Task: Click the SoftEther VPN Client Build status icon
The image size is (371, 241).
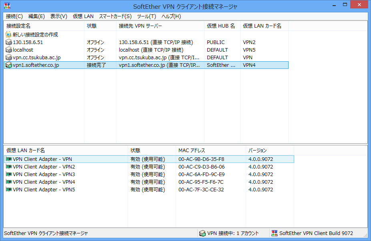Action: [275, 233]
